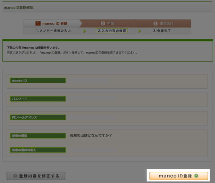This screenshot has height=183, width=215.
Task: Click the blurred maneo ID value
Action: coord(89,81)
